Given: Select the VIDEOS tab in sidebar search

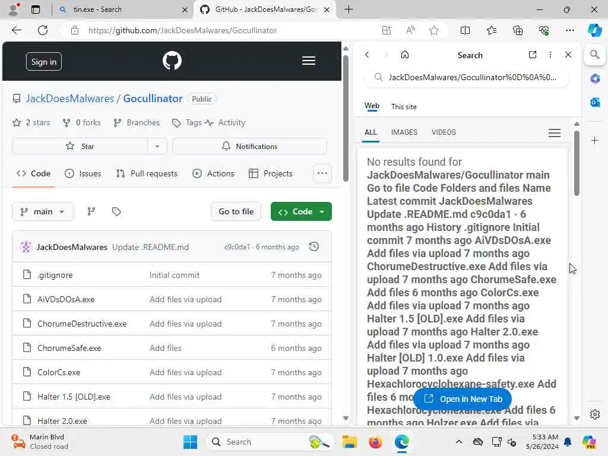Looking at the screenshot, I should tap(444, 132).
